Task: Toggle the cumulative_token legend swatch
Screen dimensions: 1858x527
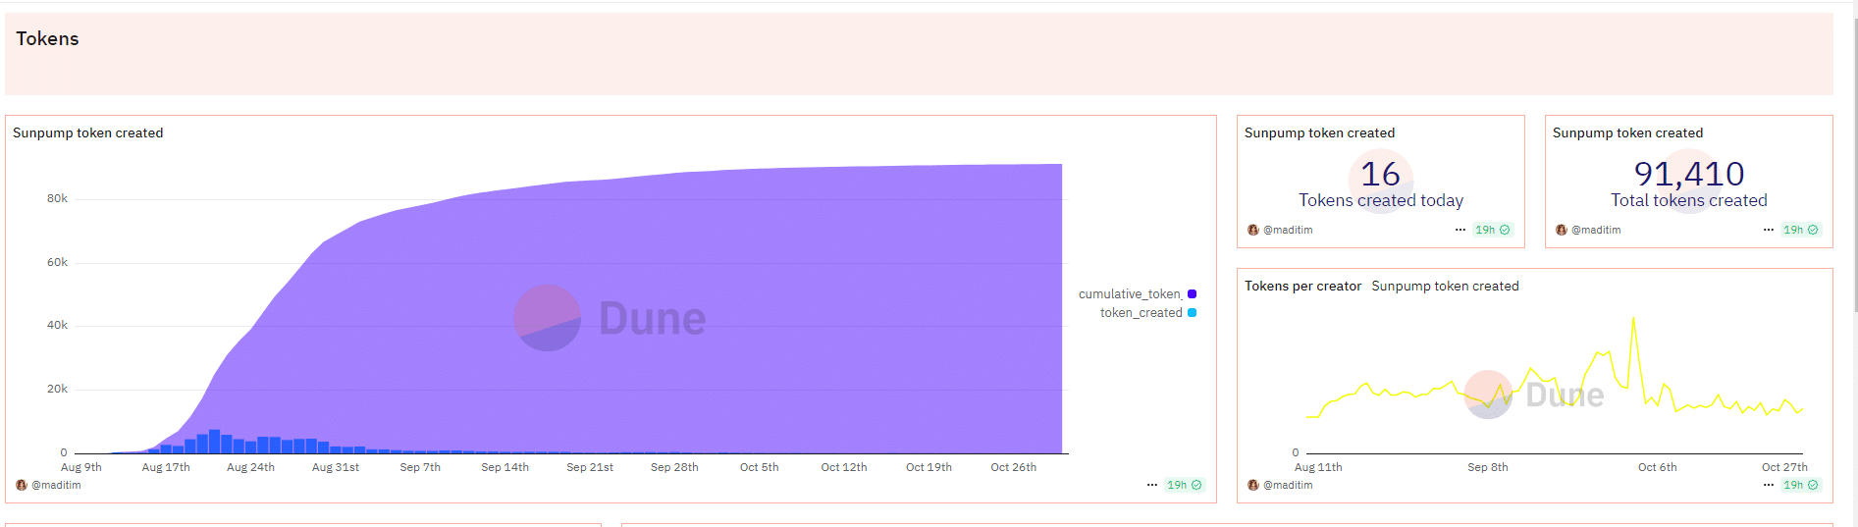Action: (x=1192, y=294)
